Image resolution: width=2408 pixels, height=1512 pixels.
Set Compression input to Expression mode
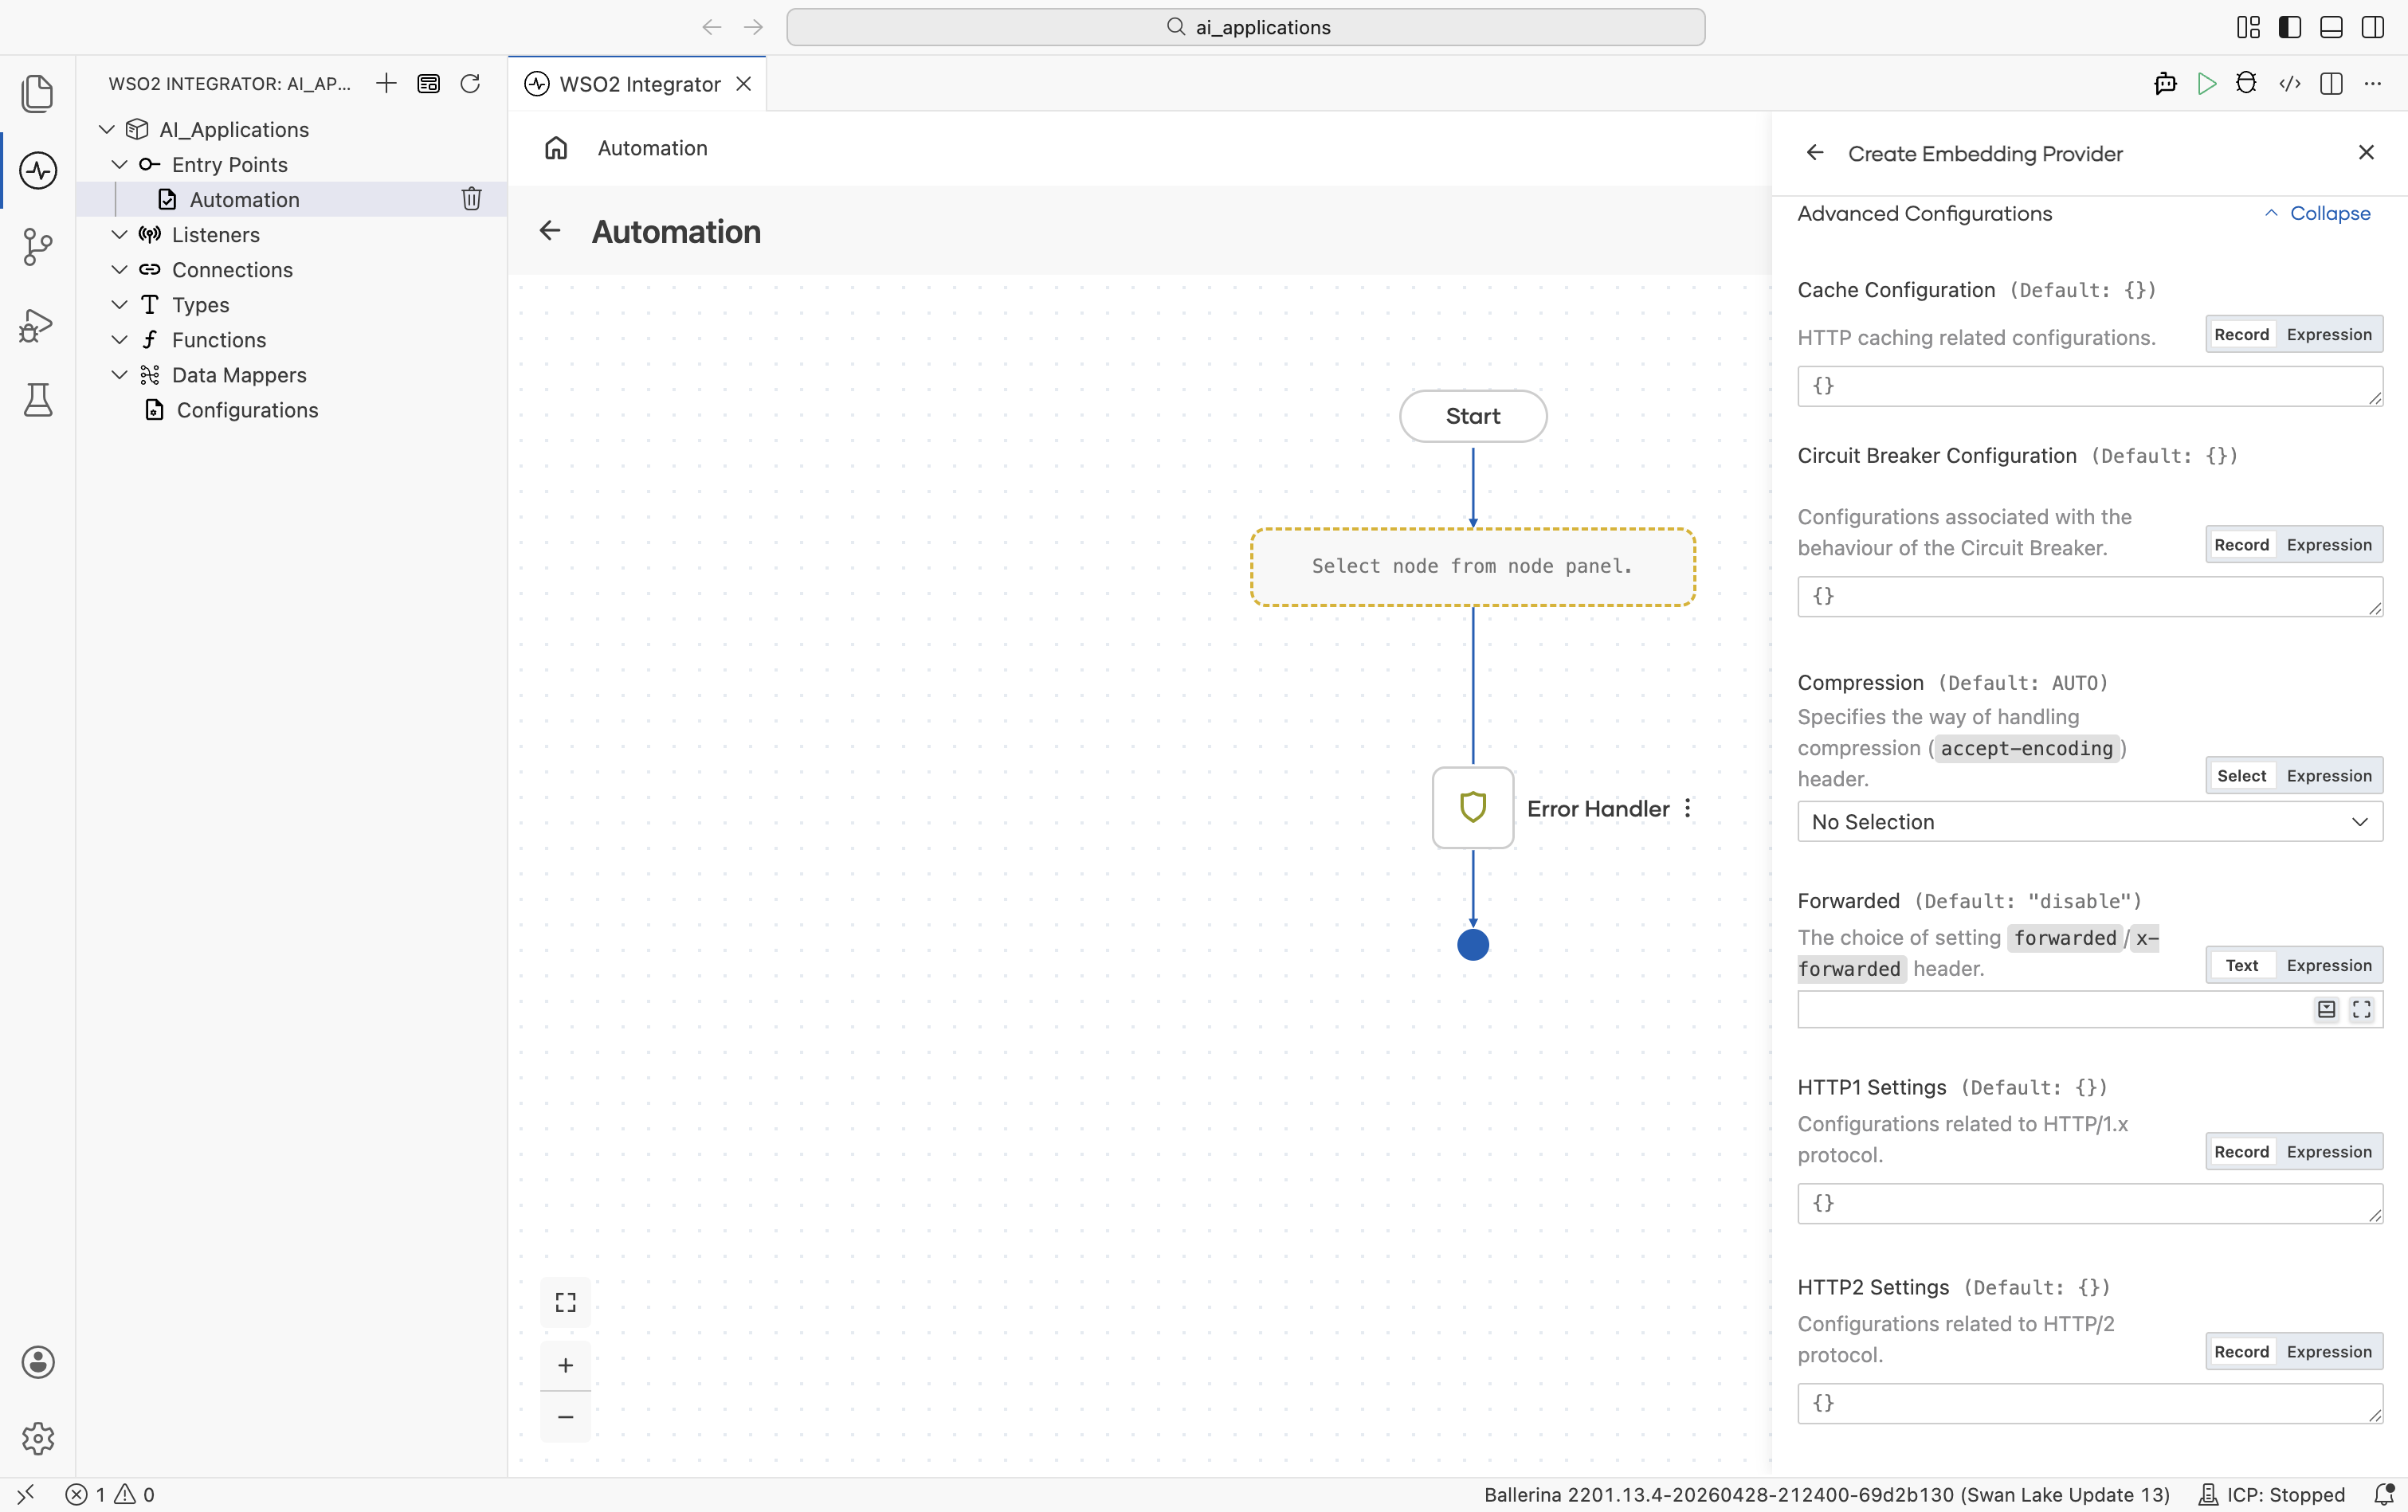pos(2329,775)
